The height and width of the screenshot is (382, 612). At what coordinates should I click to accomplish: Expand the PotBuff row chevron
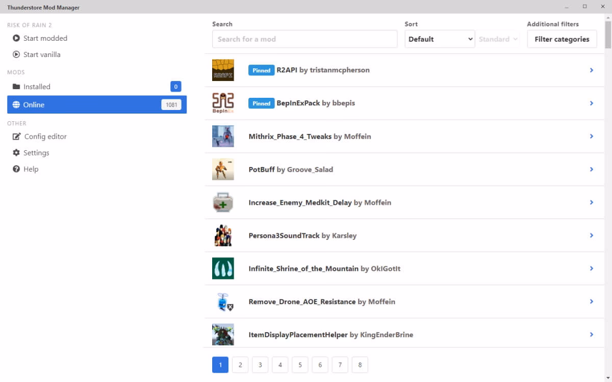[x=592, y=169]
